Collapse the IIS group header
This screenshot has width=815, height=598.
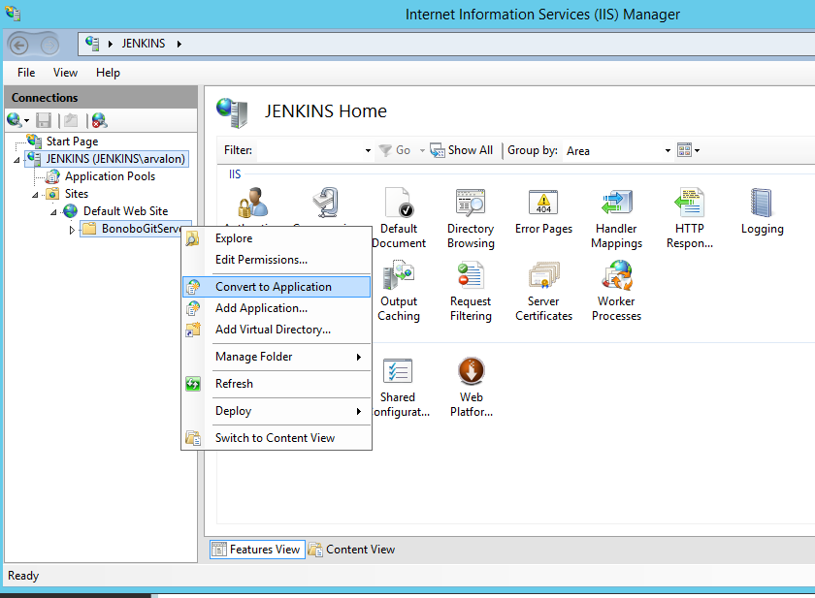coord(235,174)
